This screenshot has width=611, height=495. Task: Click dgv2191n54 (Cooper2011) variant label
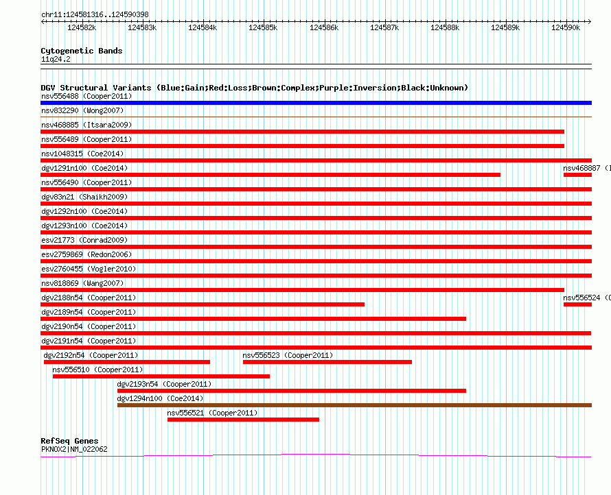click(x=89, y=341)
